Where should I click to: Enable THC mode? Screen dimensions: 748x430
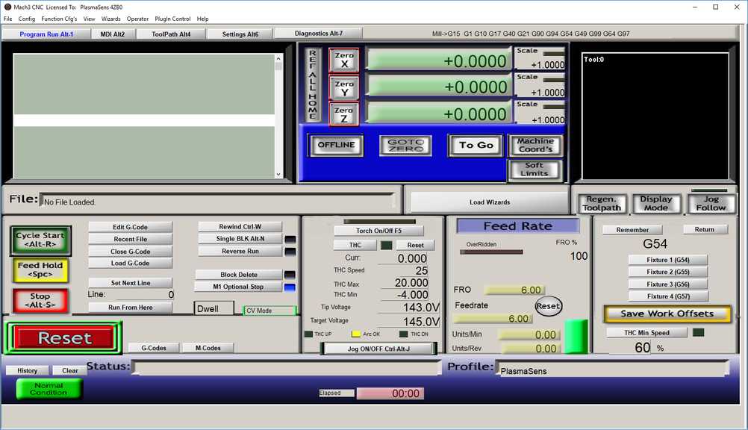355,244
